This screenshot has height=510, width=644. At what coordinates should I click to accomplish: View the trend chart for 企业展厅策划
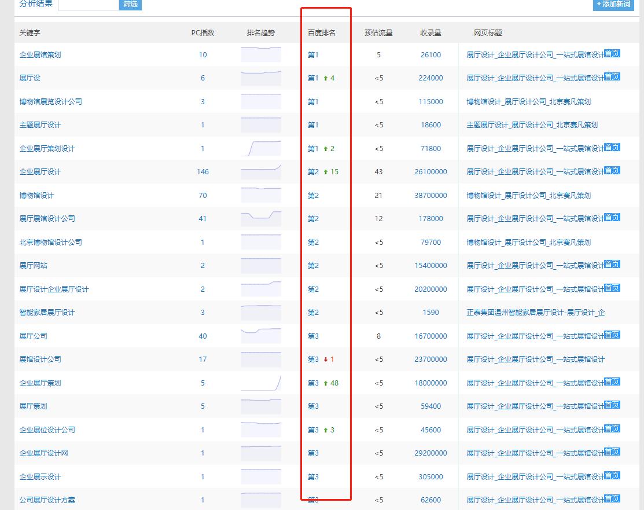click(261, 383)
